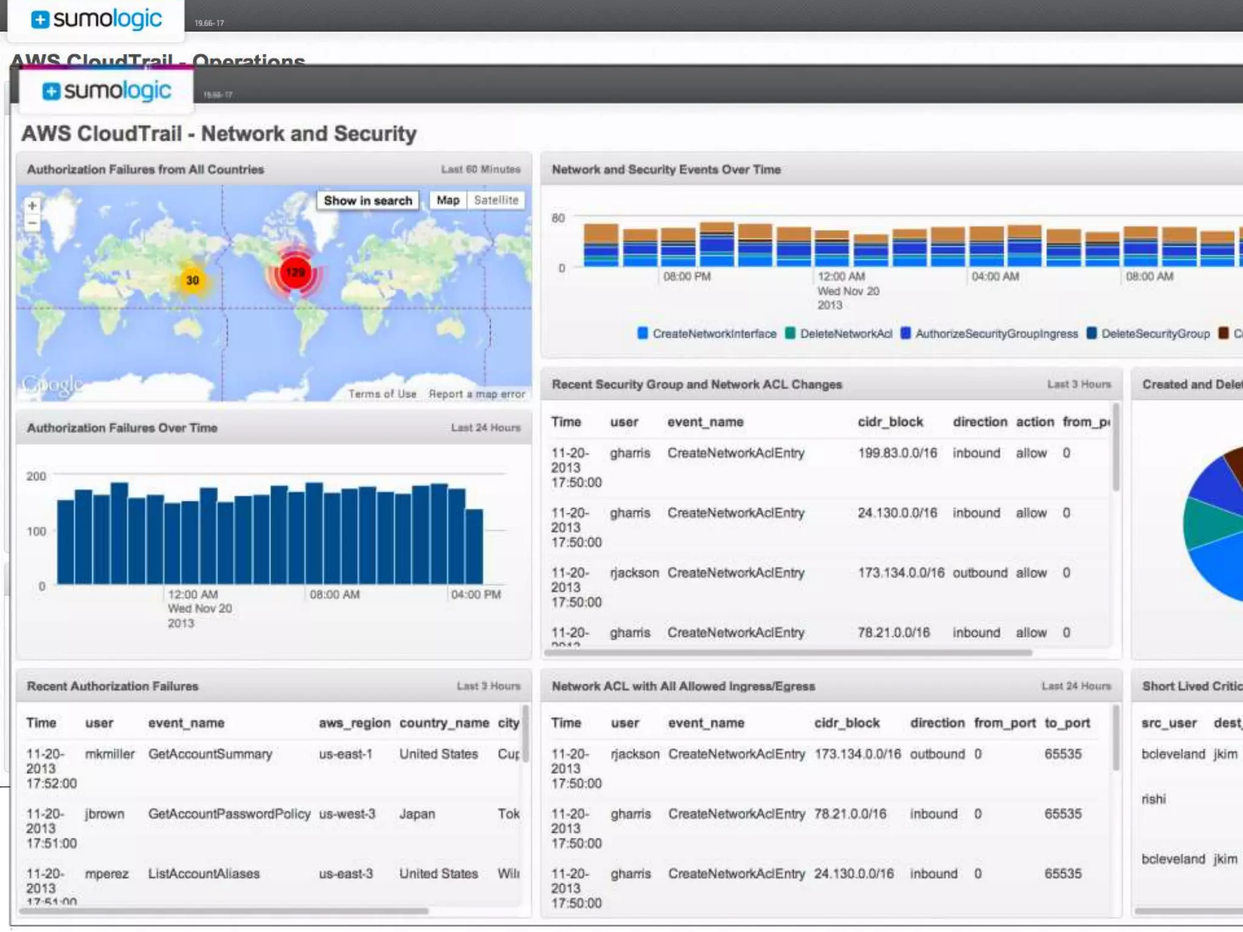The height and width of the screenshot is (932, 1243).
Task: Click the Sumo Logic logo in top bar
Action: pyautogui.click(x=97, y=19)
